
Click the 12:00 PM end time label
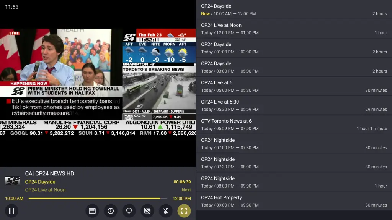tap(182, 199)
